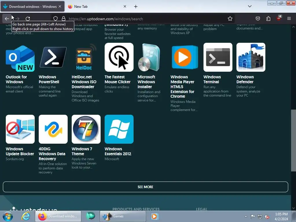Open the Windows 7 Theme icon
This screenshot has height=222, width=296.
pos(86,129)
